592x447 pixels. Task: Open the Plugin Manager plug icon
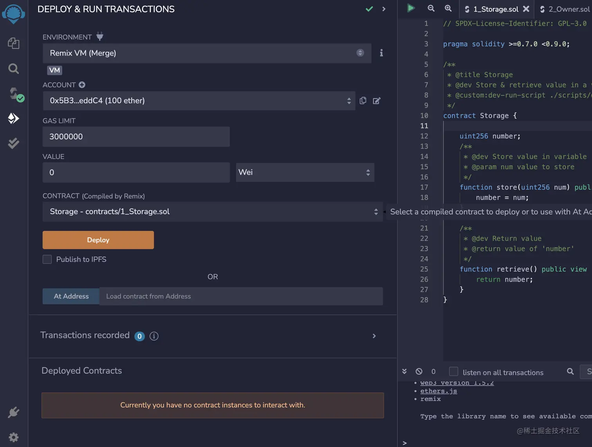point(14,412)
